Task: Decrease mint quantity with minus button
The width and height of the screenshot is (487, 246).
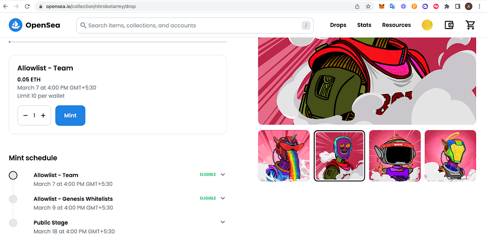Action: [x=26, y=116]
